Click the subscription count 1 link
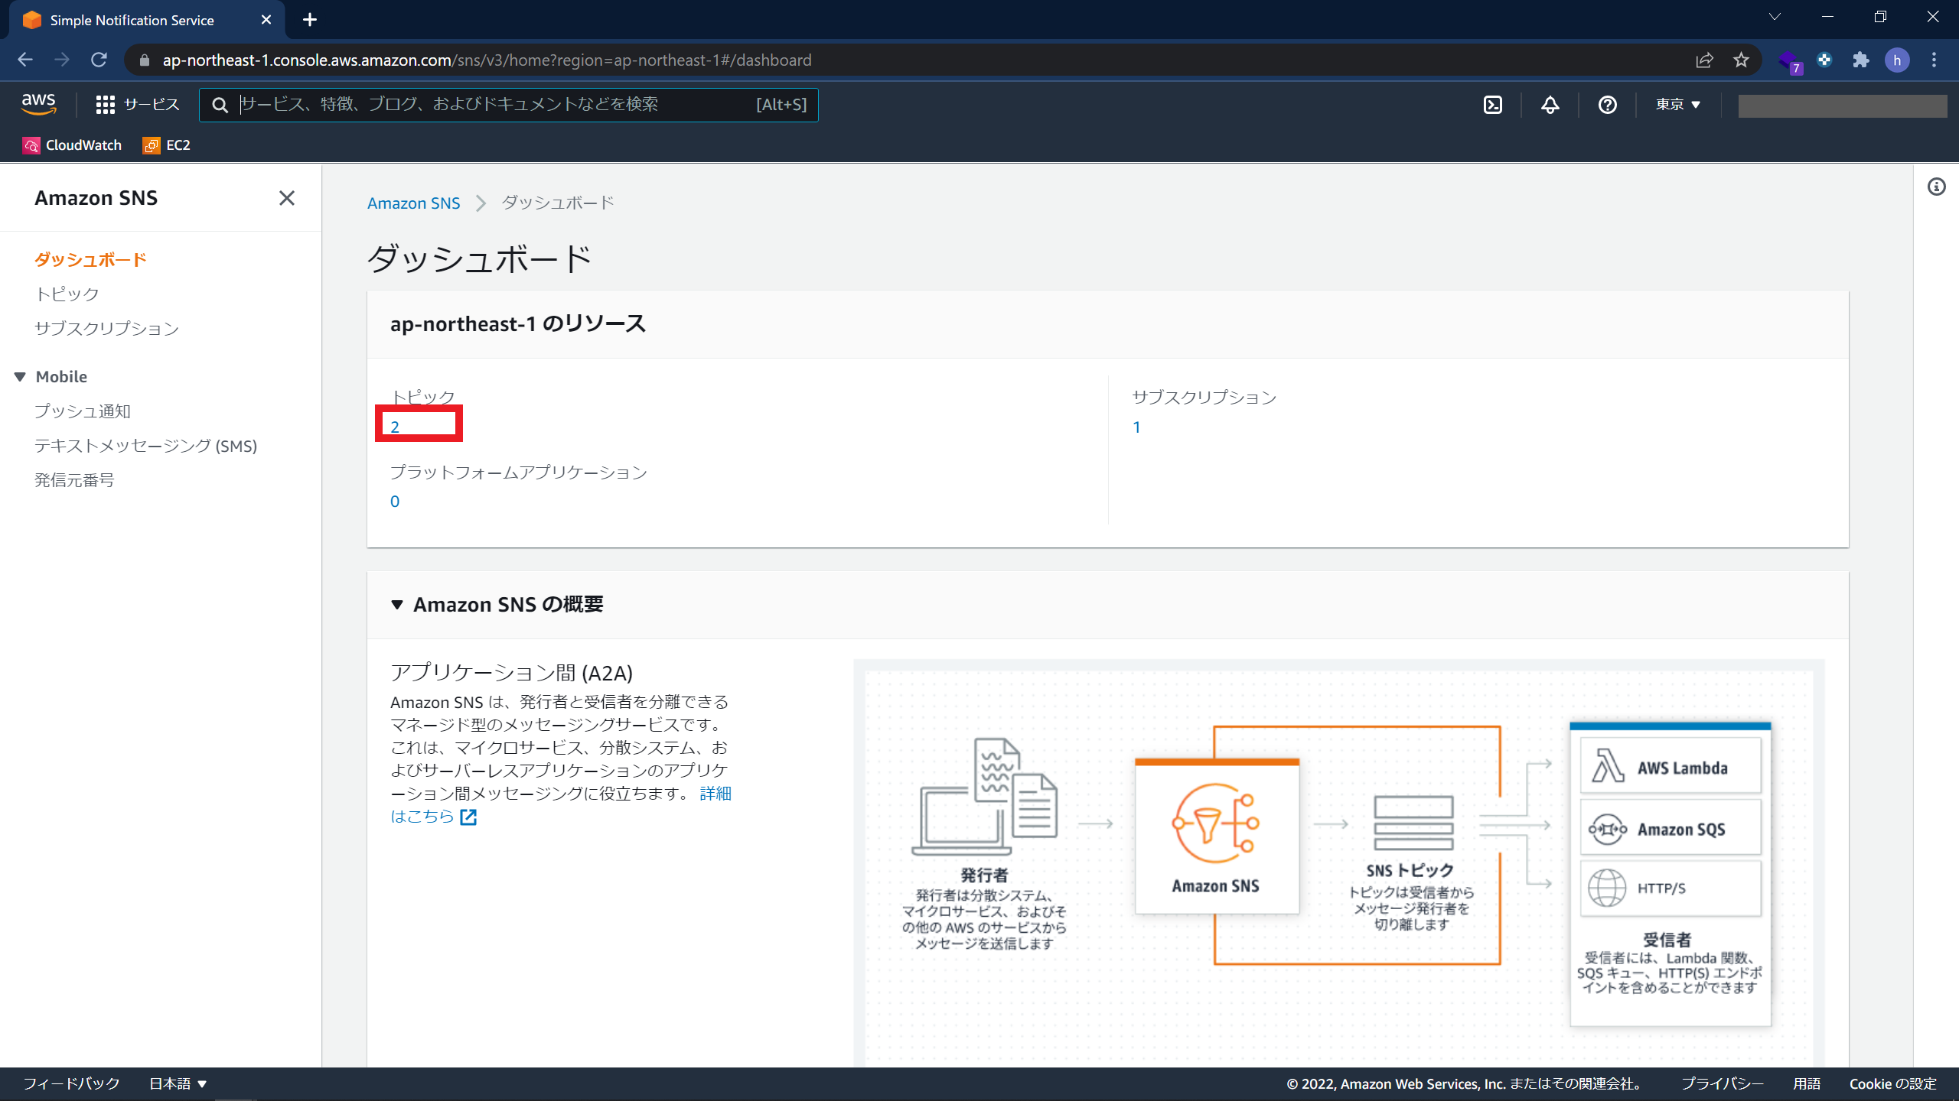This screenshot has width=1959, height=1101. point(1136,427)
